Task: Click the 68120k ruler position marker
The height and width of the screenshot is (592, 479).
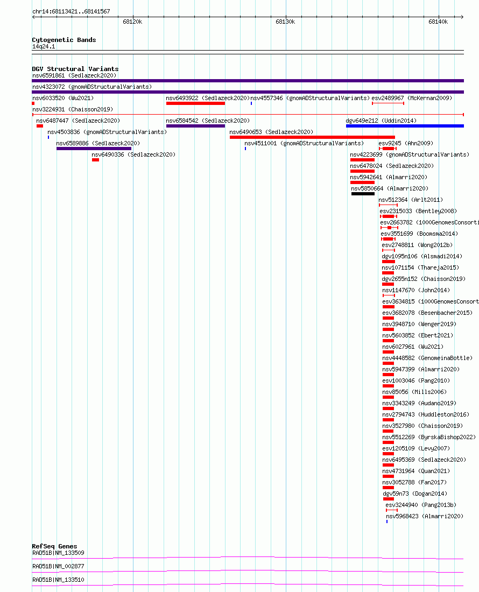Action: tap(132, 22)
